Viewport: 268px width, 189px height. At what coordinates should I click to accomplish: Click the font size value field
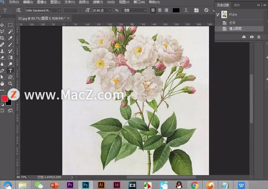tap(100, 10)
